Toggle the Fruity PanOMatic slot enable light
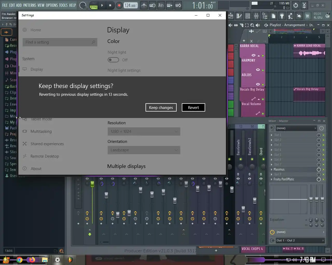This screenshot has height=265, width=332. click(x=323, y=179)
